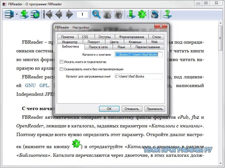Screen dimensions: 225x168
Task: Open the network library globe icon
Action: 35,14
